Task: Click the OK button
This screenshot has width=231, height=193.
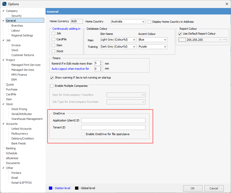Action: tap(193, 188)
